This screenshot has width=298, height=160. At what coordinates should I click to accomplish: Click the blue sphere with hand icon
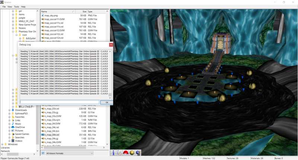click(x=138, y=153)
